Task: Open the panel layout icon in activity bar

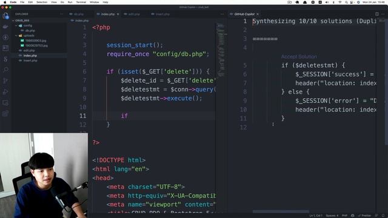Action: tap(5, 48)
